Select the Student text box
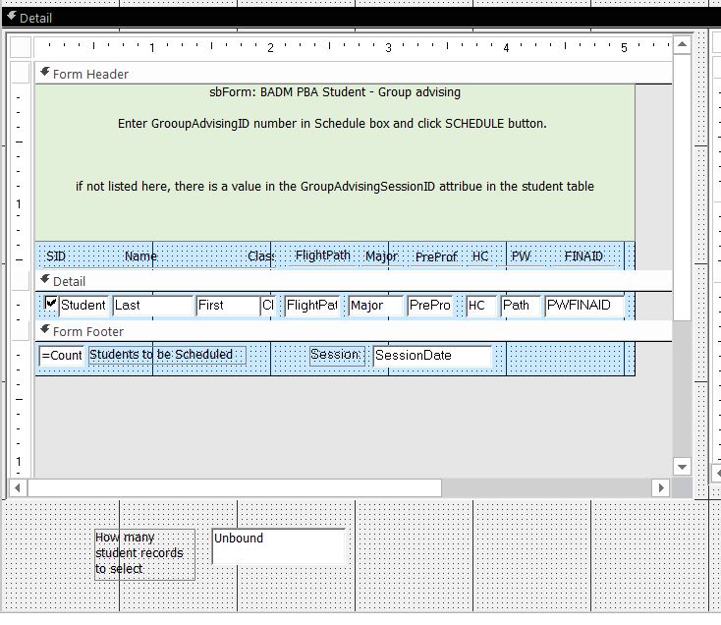The height and width of the screenshot is (625, 721). (83, 306)
